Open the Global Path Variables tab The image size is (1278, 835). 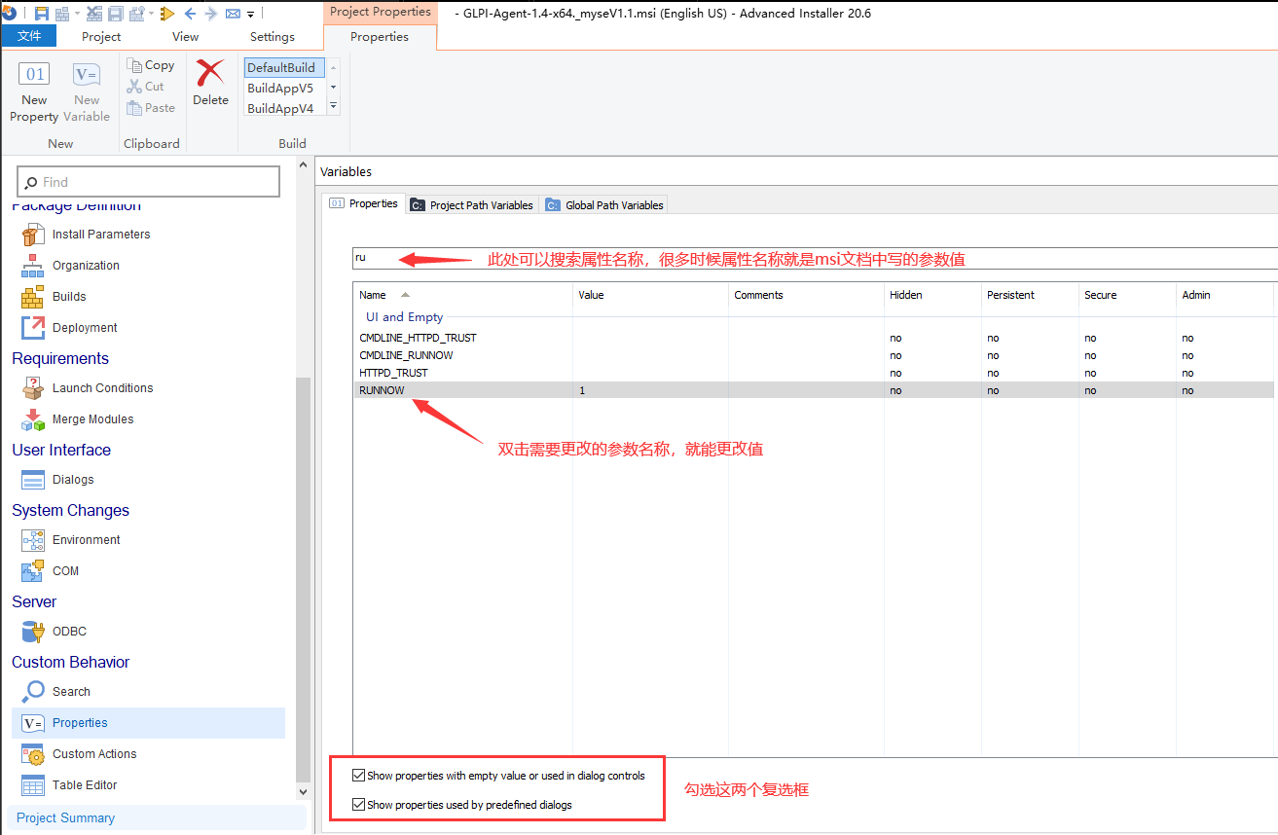point(604,204)
